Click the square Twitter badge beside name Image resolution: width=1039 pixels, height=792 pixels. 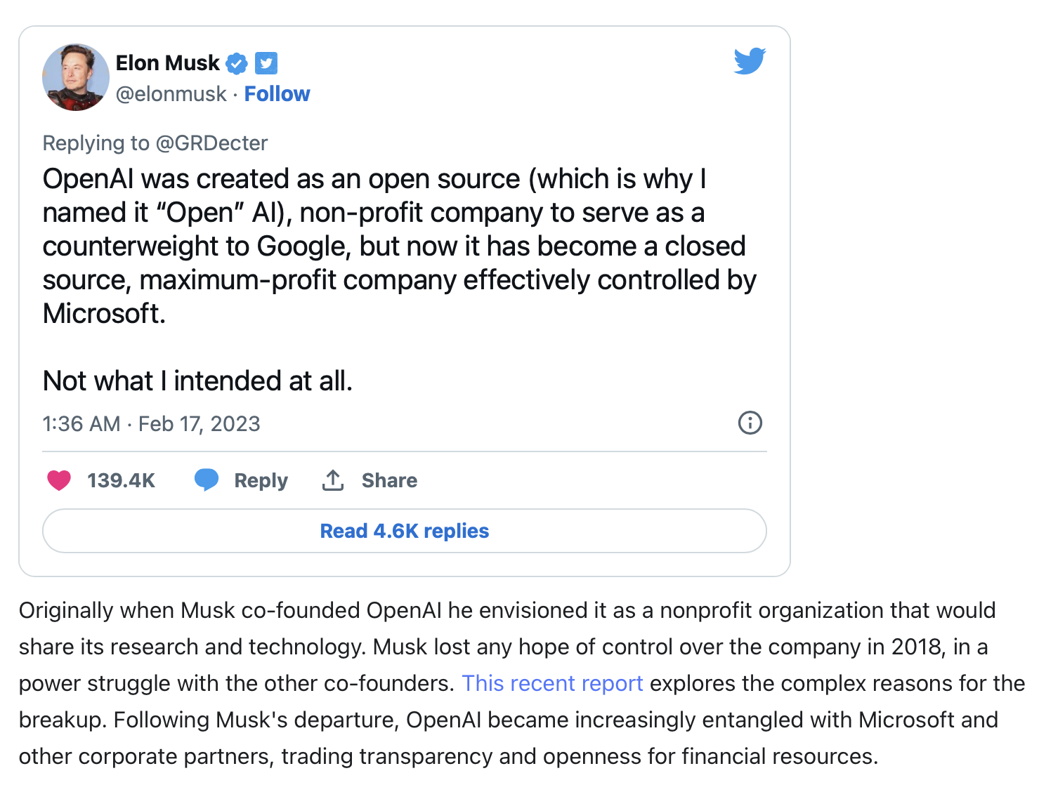(x=266, y=63)
